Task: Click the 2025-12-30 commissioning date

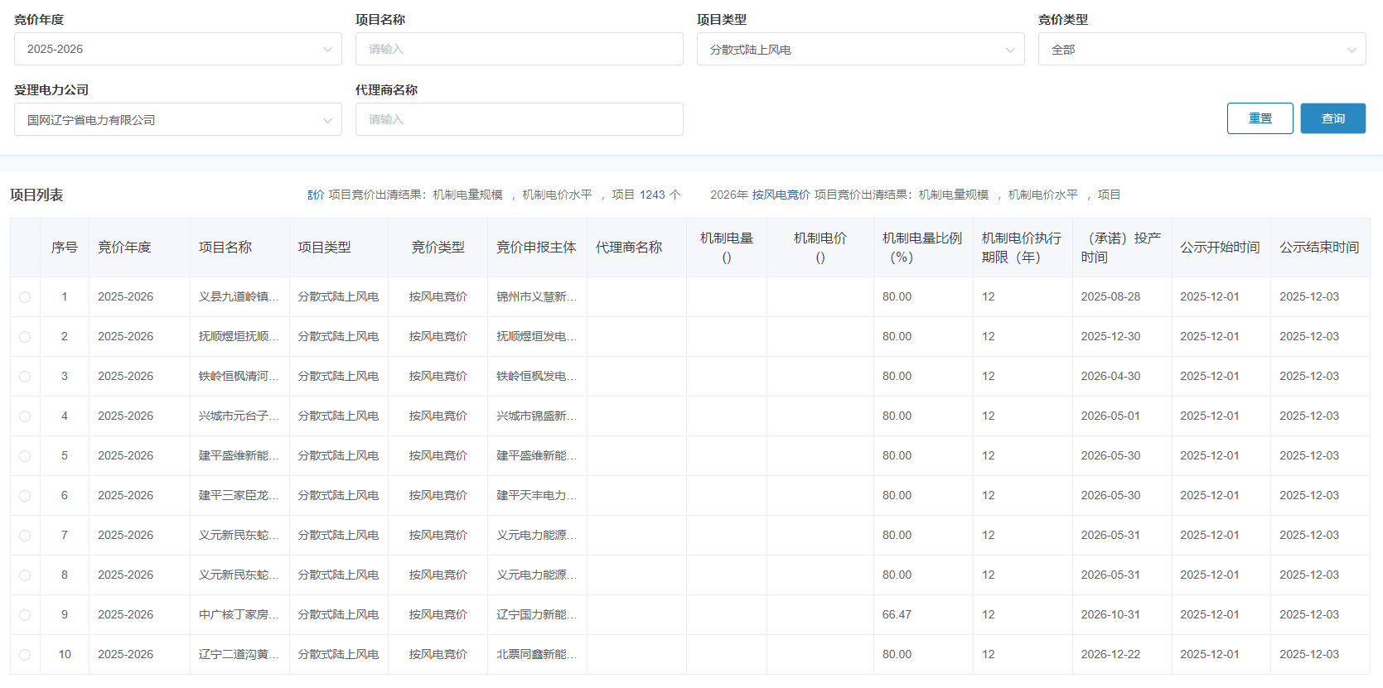Action: (1110, 337)
